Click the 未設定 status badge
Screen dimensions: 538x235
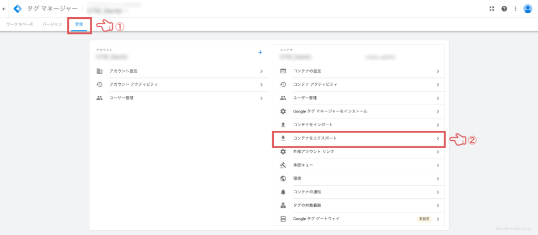tap(424, 219)
